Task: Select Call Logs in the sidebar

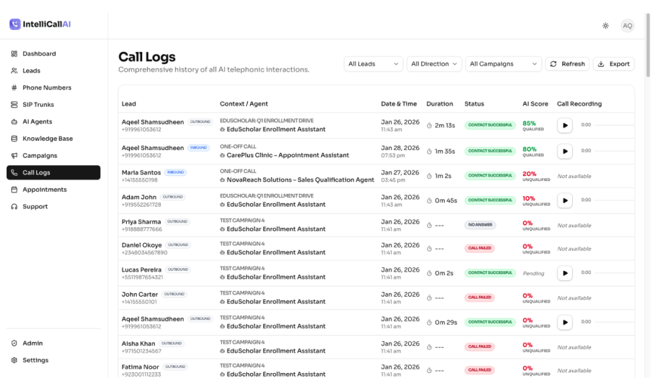Action: pos(53,172)
